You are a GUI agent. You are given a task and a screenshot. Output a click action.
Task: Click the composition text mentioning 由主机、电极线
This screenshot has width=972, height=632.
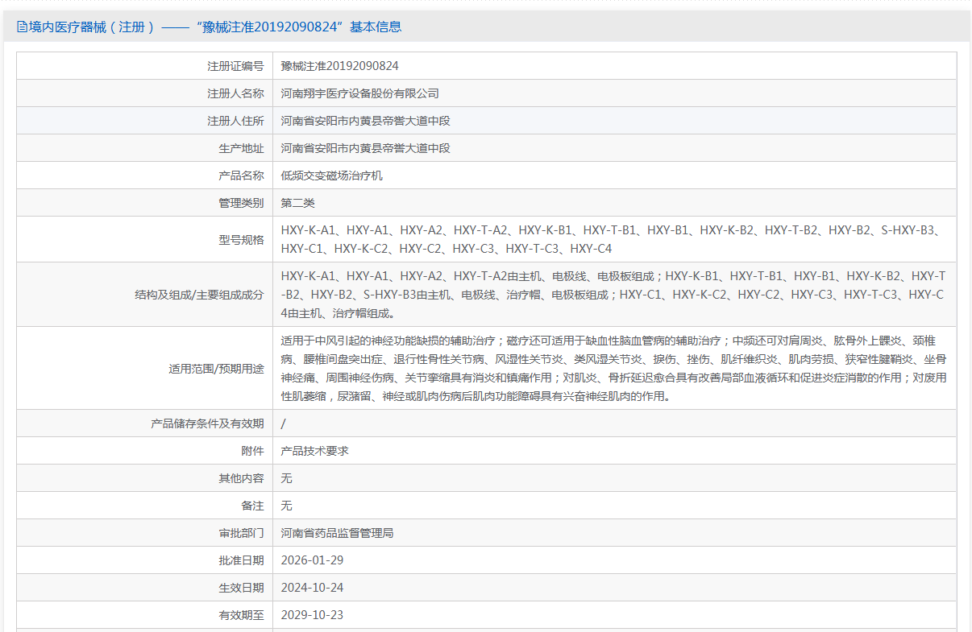[614, 295]
